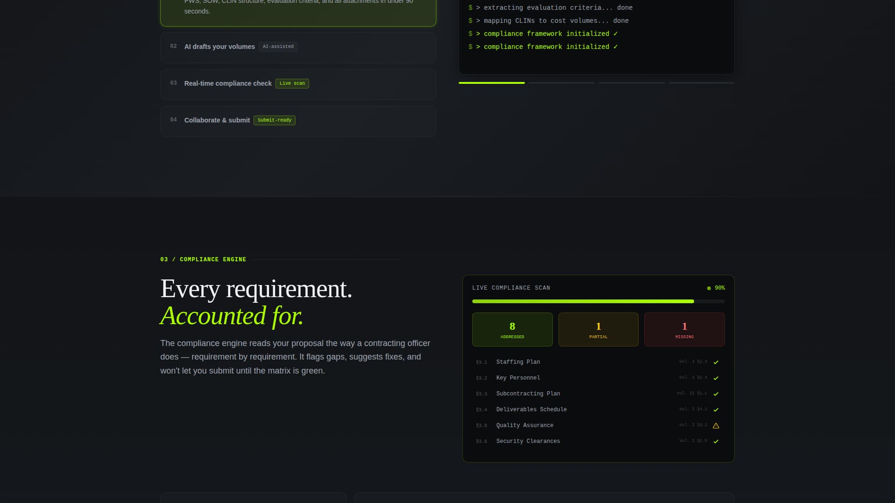Click checkmark icon for Security Clearances

(x=716, y=441)
